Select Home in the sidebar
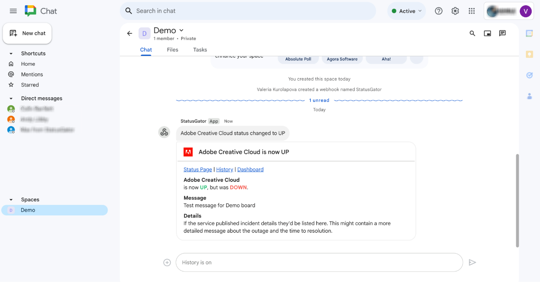The height and width of the screenshot is (282, 540). pos(28,64)
